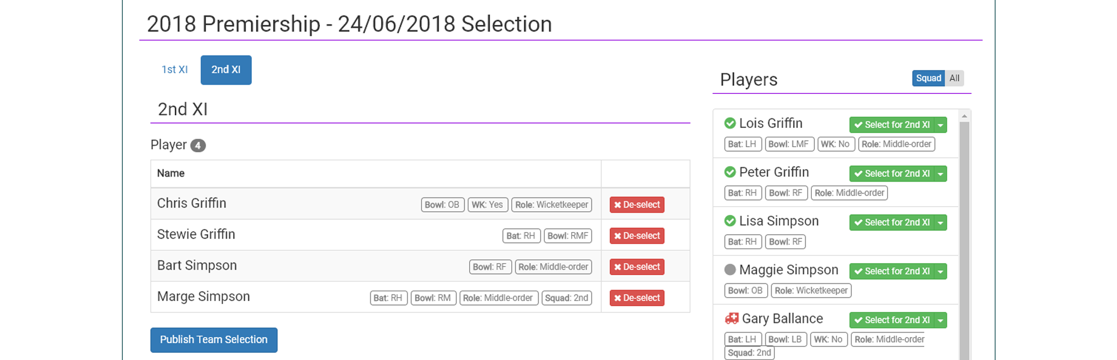Expand selection options for Peter Griffin
The image size is (1117, 360).
941,174
